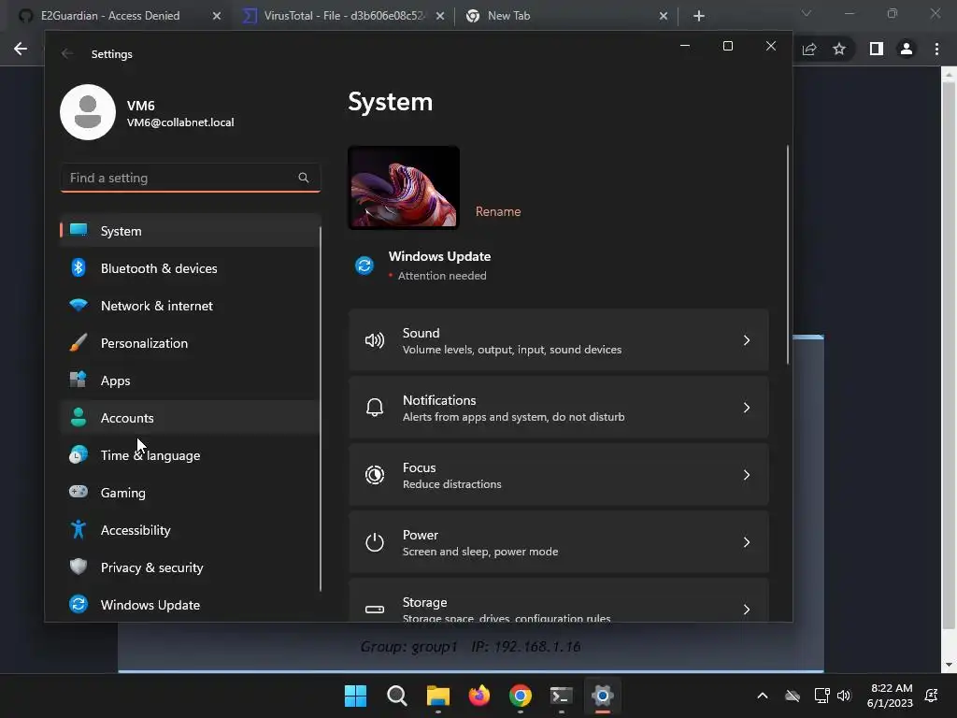This screenshot has height=718, width=957.
Task: Switch to the VirusTotal File tab
Action: pyautogui.click(x=344, y=16)
